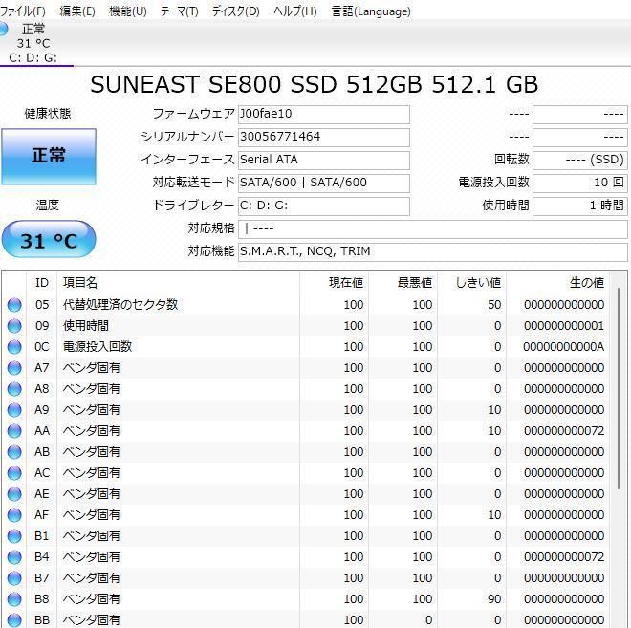This screenshot has width=631, height=628.
Task: Open the ファイル(F) menu
Action: point(23,11)
